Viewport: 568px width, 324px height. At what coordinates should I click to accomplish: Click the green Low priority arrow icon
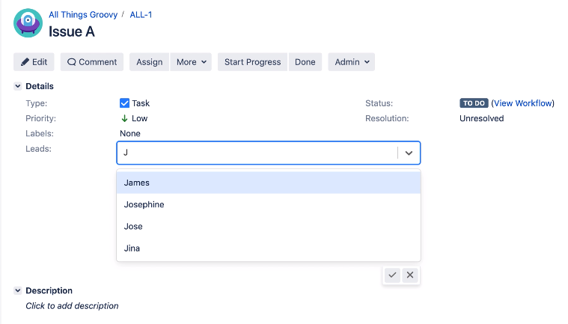pos(125,118)
